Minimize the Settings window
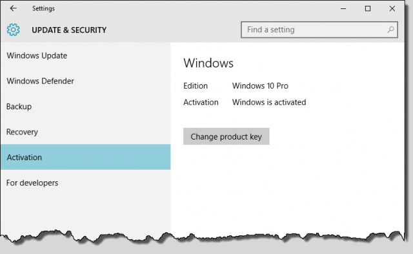The height and width of the screenshot is (254, 413). 343,8
